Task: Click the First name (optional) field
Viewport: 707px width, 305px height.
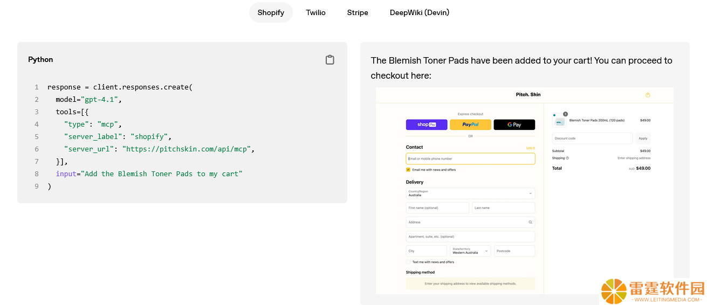Action: click(x=437, y=207)
